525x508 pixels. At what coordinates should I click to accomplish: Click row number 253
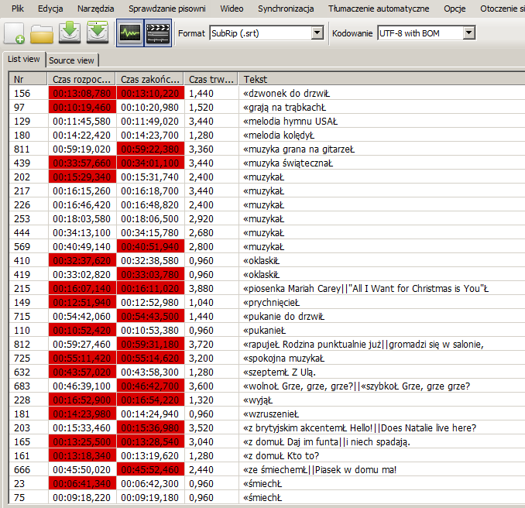(x=22, y=219)
